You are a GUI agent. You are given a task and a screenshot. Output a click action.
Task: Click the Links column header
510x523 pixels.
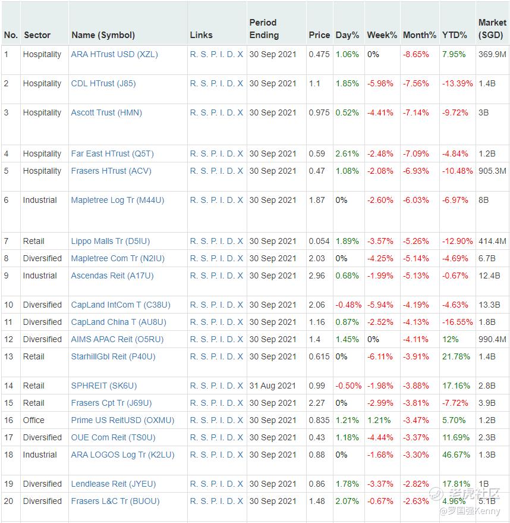(201, 35)
